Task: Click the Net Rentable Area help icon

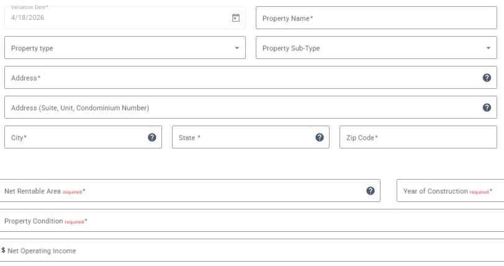Action: (x=371, y=191)
